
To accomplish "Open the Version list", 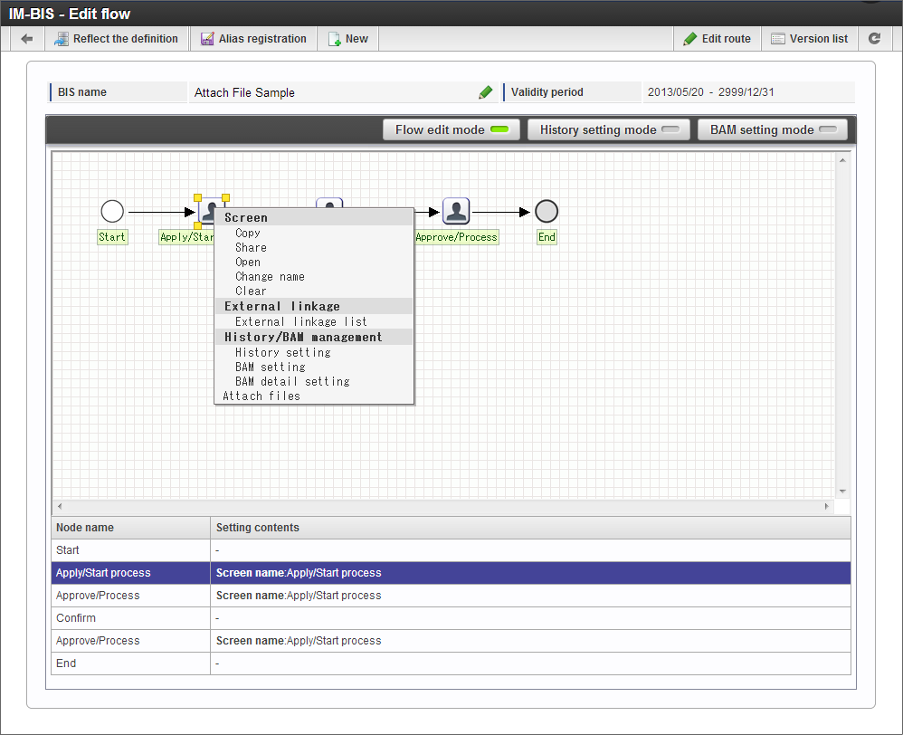I will pos(810,39).
